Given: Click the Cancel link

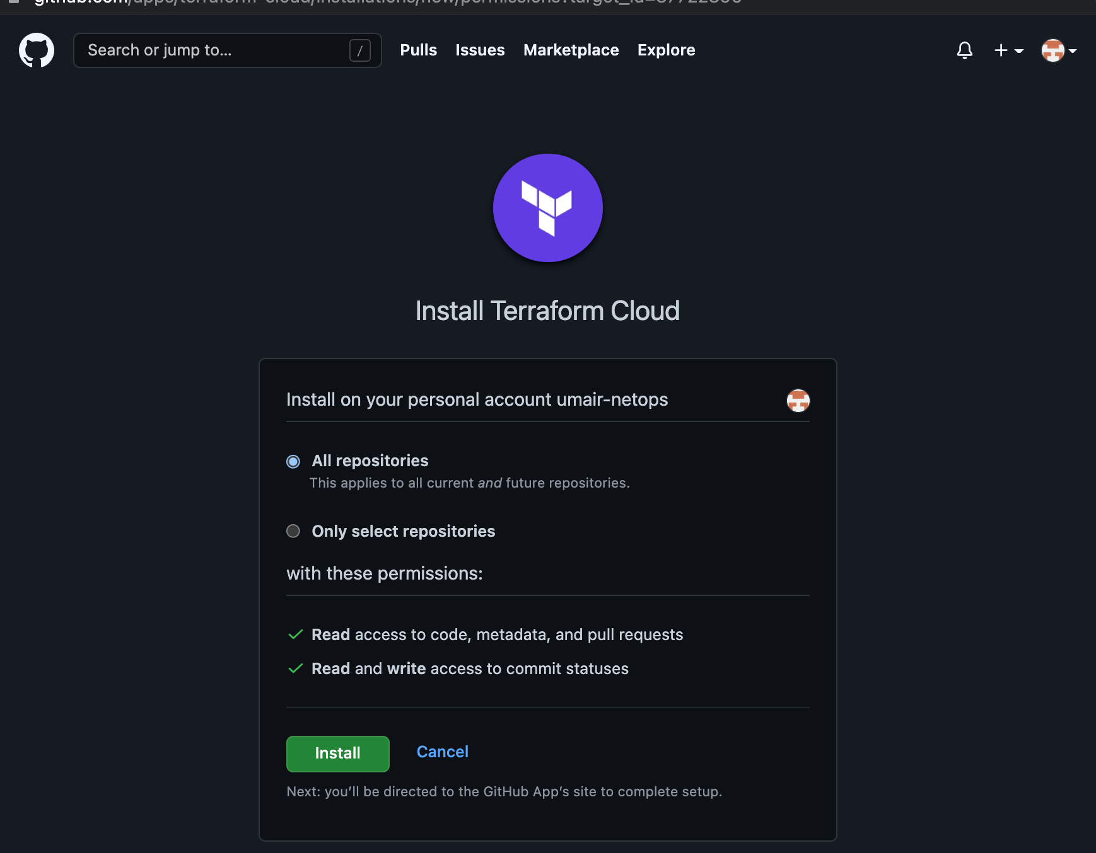Looking at the screenshot, I should click(443, 752).
